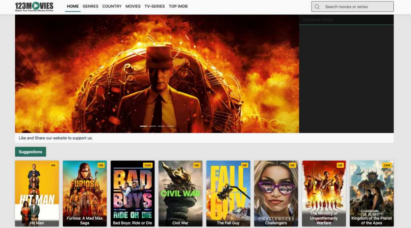Click the HD badge on Civil War
The height and width of the screenshot is (228, 411).
point(197,165)
